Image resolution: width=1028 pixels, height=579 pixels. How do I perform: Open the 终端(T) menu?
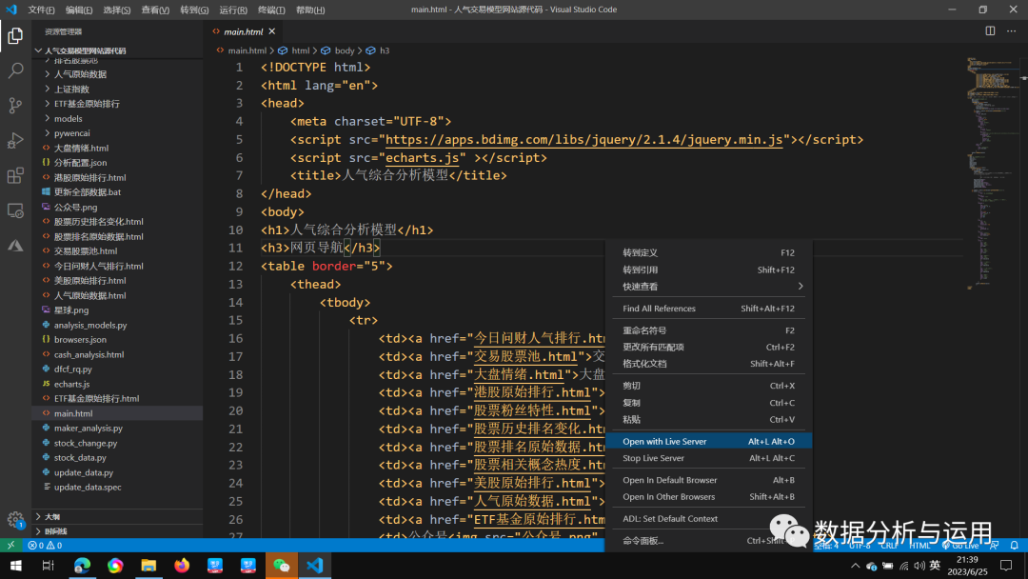[x=271, y=10]
